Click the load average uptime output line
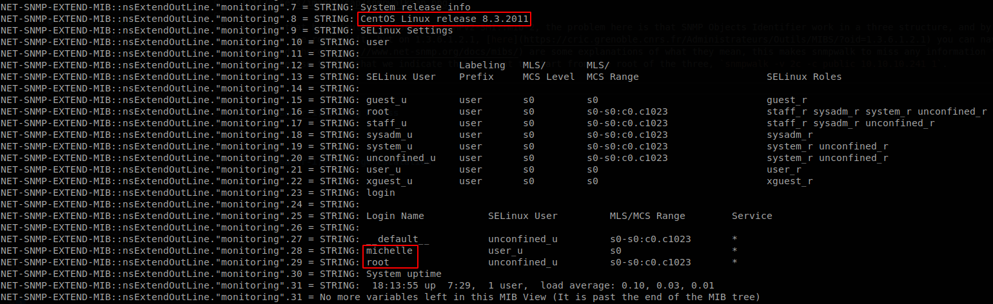The width and height of the screenshot is (993, 304). [543, 285]
